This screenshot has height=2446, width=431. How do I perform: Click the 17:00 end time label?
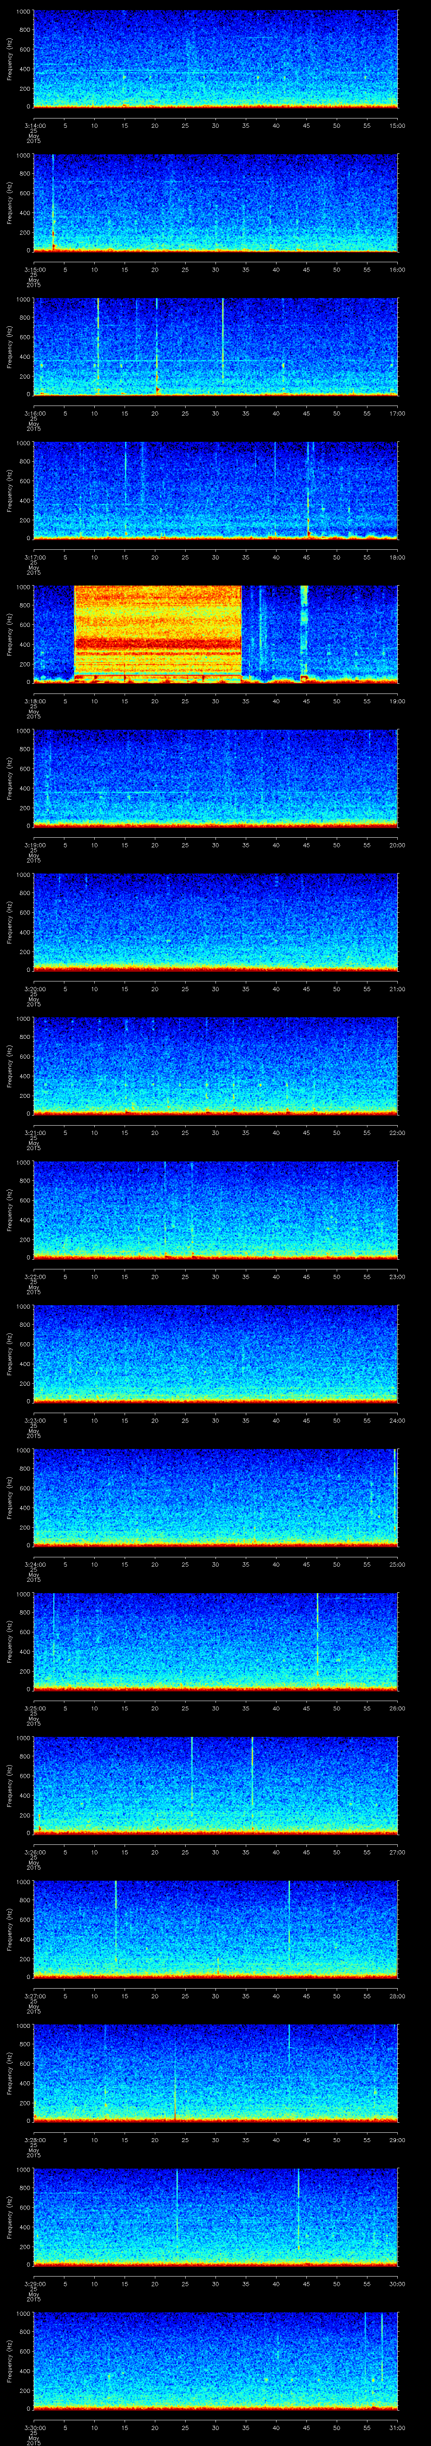(398, 413)
